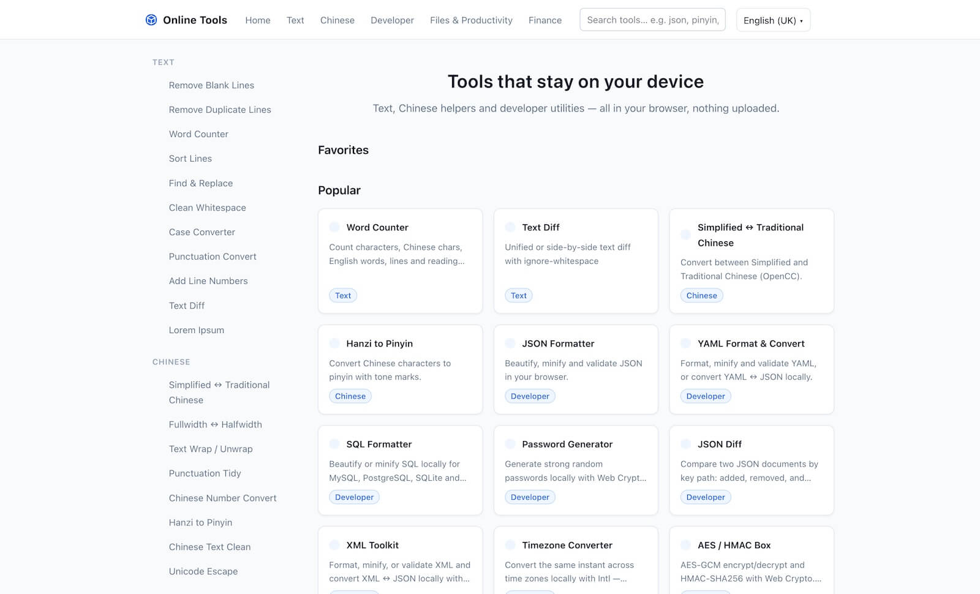Open the Text menu in the top navigation
Screen dimensions: 980x594
[295, 20]
